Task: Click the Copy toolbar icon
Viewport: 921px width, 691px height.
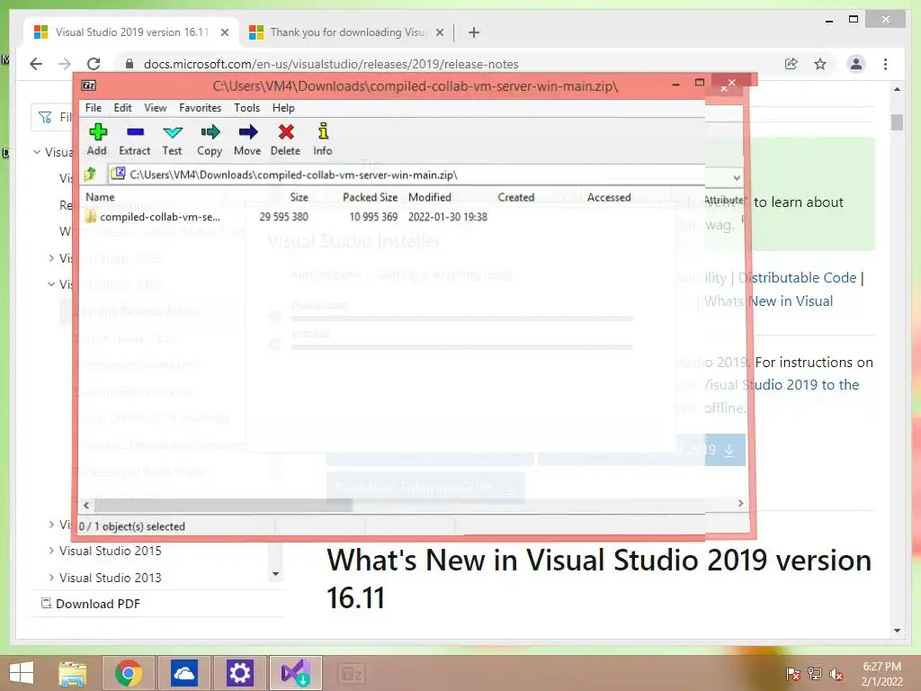Action: click(210, 139)
